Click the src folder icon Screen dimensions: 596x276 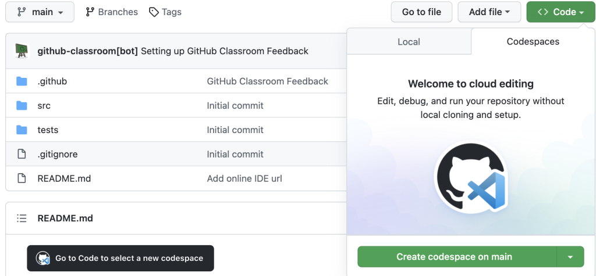coord(22,106)
